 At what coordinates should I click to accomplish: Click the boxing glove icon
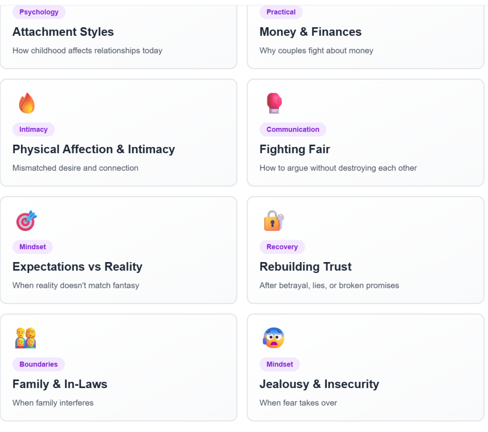(x=274, y=103)
